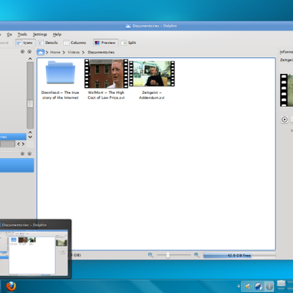Toggle the Preview button
Screen dimensions: 293x293
pyautogui.click(x=105, y=42)
